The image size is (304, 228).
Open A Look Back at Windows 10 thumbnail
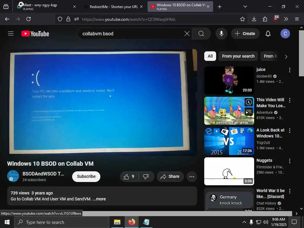point(229,141)
